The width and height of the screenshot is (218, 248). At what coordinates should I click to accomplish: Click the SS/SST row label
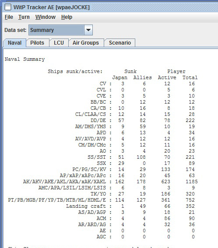click(97, 157)
